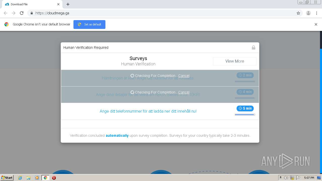Launch Internet Explorer from taskbar
Screen dimensions: 322x181
click(x=20, y=178)
